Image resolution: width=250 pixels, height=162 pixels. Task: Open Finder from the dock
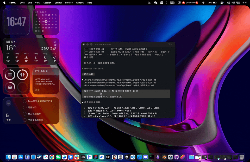tap(8, 157)
